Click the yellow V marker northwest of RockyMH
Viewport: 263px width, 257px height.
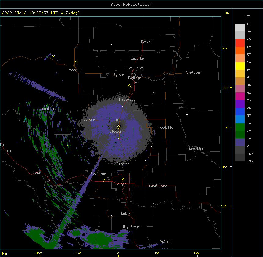(x=53, y=56)
